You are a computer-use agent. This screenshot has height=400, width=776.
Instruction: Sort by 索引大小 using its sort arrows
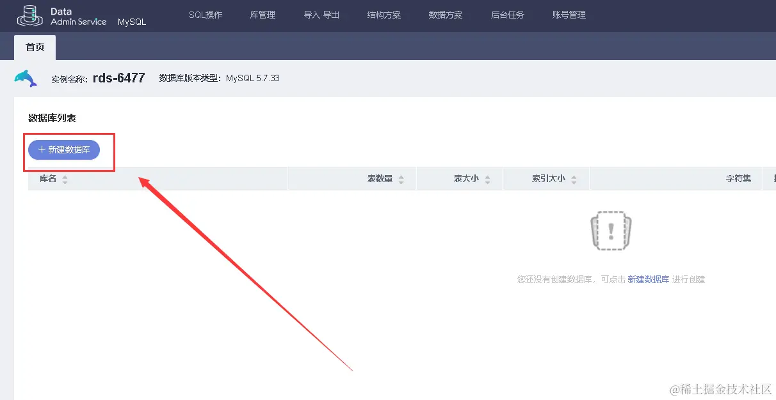(574, 180)
